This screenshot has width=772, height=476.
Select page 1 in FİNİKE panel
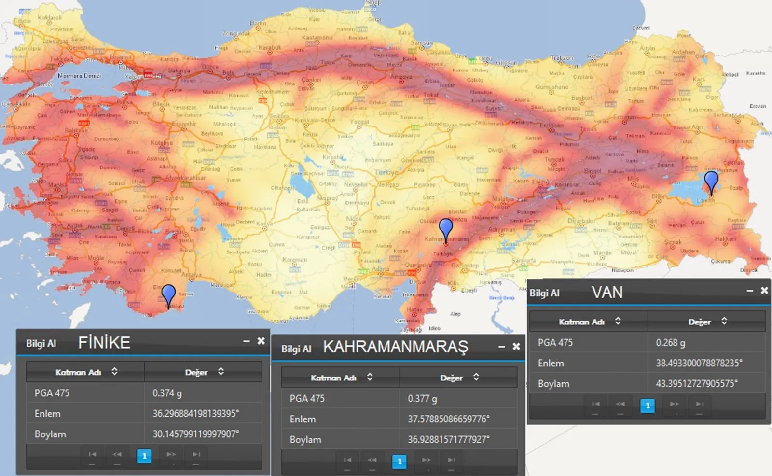(x=144, y=456)
